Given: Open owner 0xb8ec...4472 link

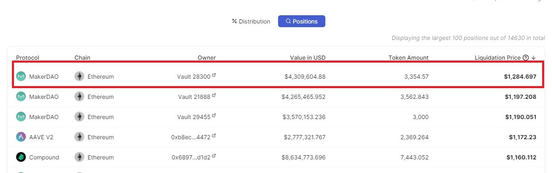Looking at the screenshot, I should click(x=191, y=137).
